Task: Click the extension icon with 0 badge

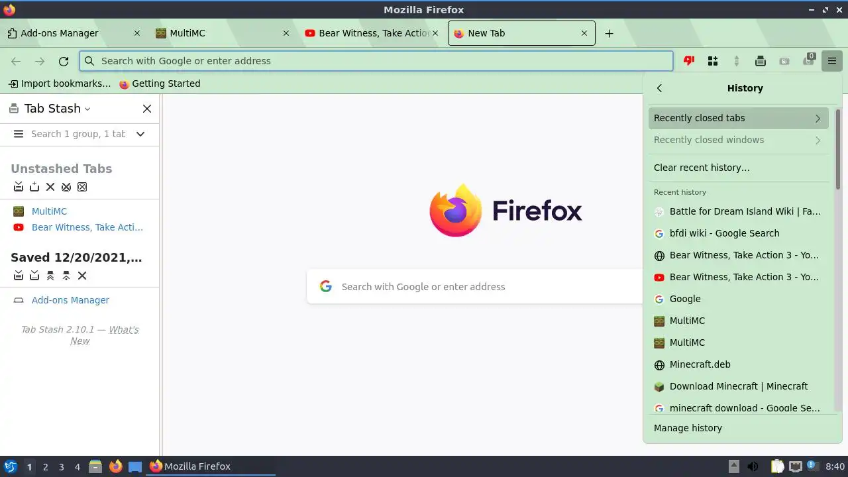Action: pyautogui.click(x=808, y=60)
